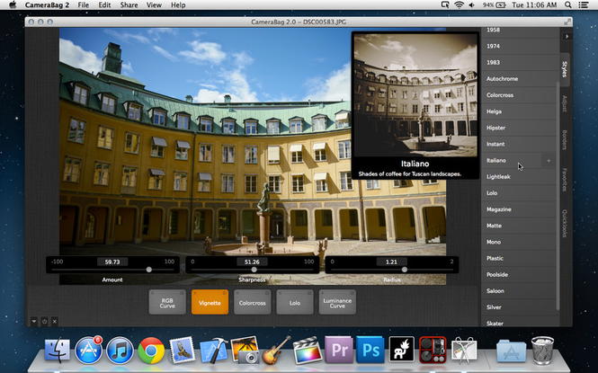Open the Help menu
The image size is (598, 373).
tap(178, 5)
